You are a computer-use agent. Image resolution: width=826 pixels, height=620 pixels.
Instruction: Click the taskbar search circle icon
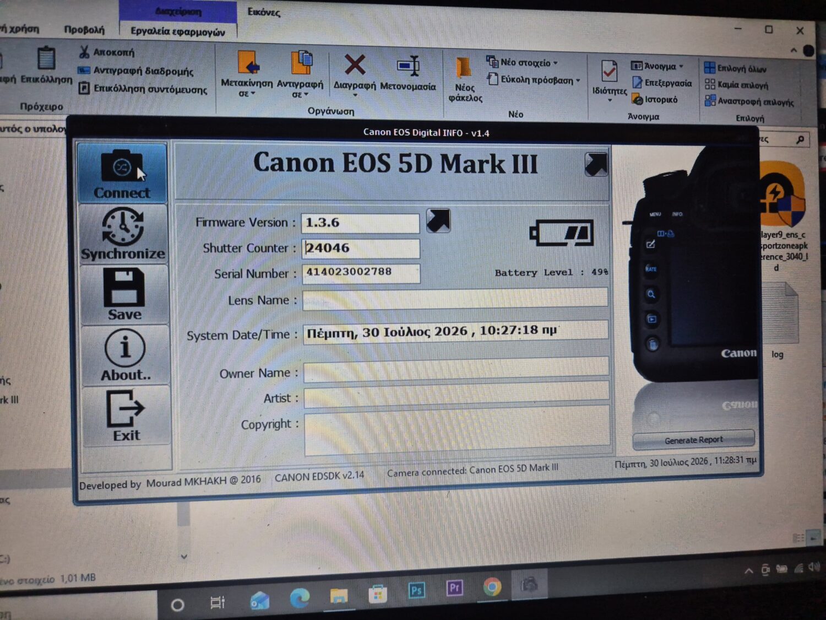pos(177,605)
